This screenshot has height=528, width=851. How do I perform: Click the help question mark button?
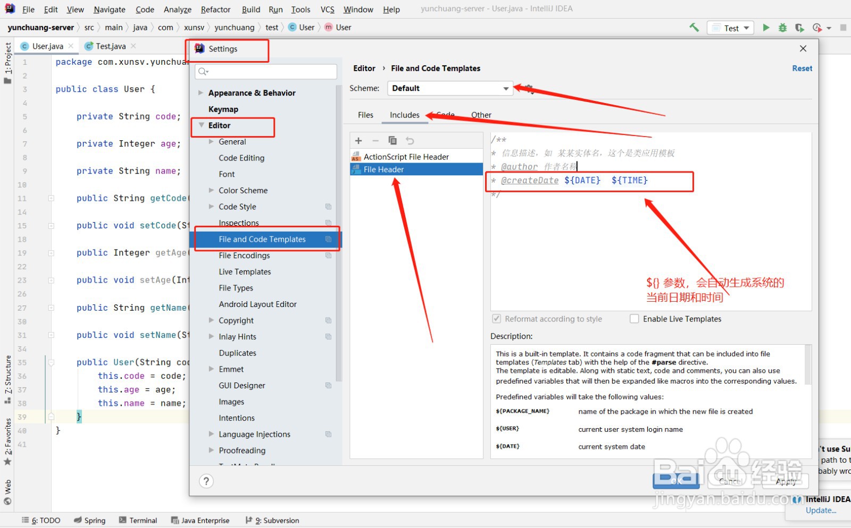click(x=206, y=481)
